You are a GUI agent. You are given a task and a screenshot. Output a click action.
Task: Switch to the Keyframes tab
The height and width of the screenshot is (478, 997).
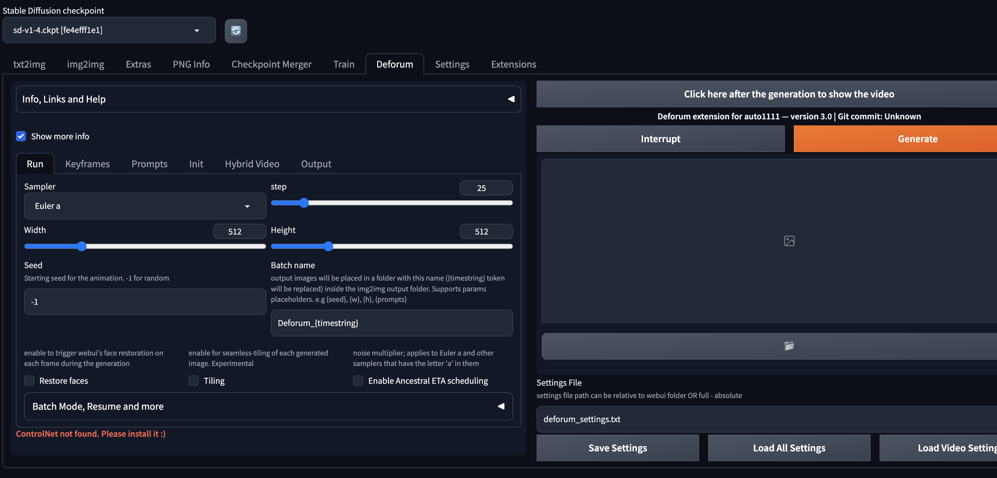coord(87,164)
